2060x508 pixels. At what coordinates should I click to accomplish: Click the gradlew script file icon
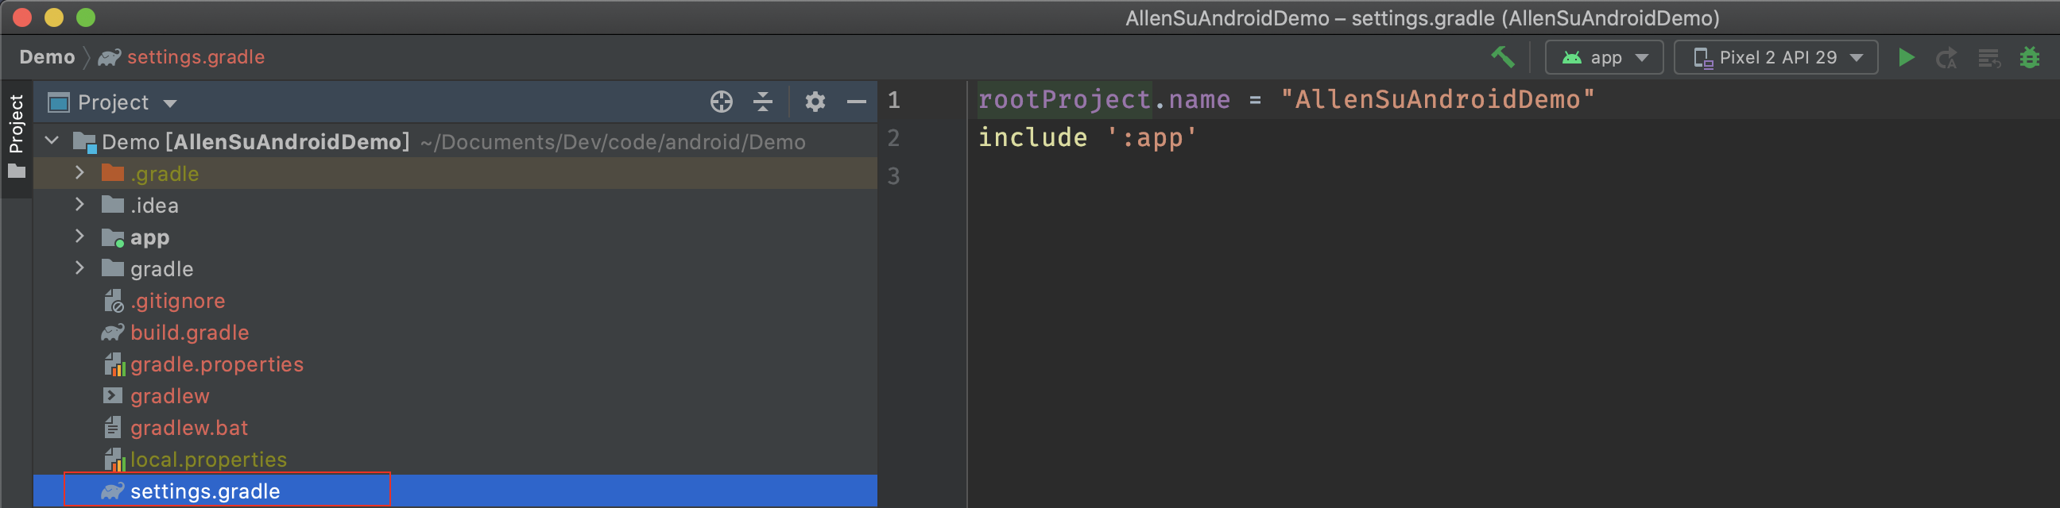tap(113, 395)
